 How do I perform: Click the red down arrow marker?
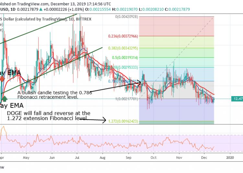(2, 79)
